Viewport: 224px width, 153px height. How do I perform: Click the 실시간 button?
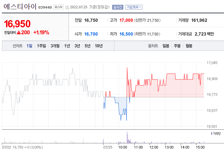[118, 7]
